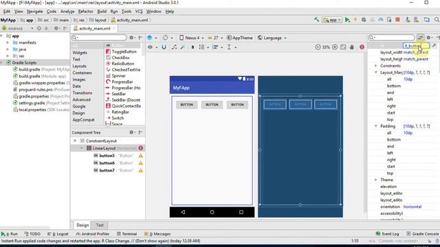Zoom out with the minus icon
Image resolution: width=440 pixels, height=247 pixels.
click(x=318, y=47)
